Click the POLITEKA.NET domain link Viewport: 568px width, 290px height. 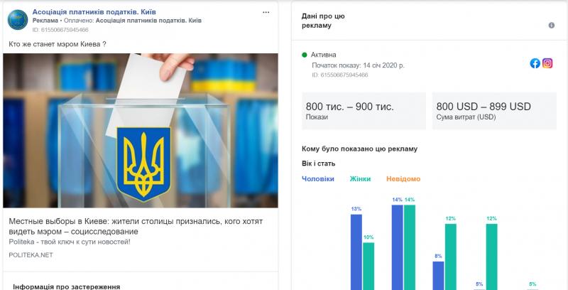click(31, 254)
